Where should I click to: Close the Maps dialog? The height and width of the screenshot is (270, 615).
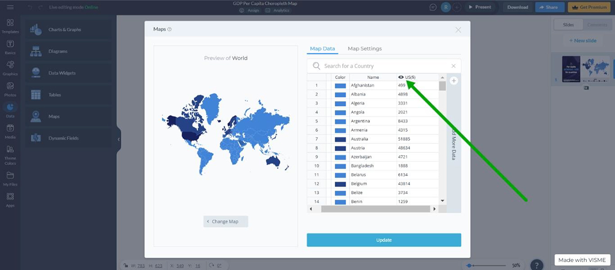point(458,30)
